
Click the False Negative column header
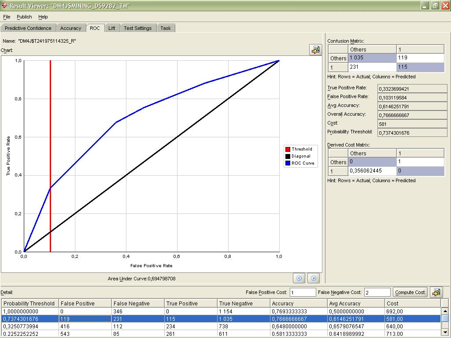(x=138, y=303)
